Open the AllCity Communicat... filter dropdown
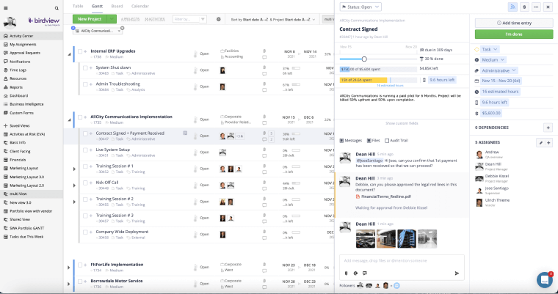Screen dimensions: 558x294 [x=98, y=31]
